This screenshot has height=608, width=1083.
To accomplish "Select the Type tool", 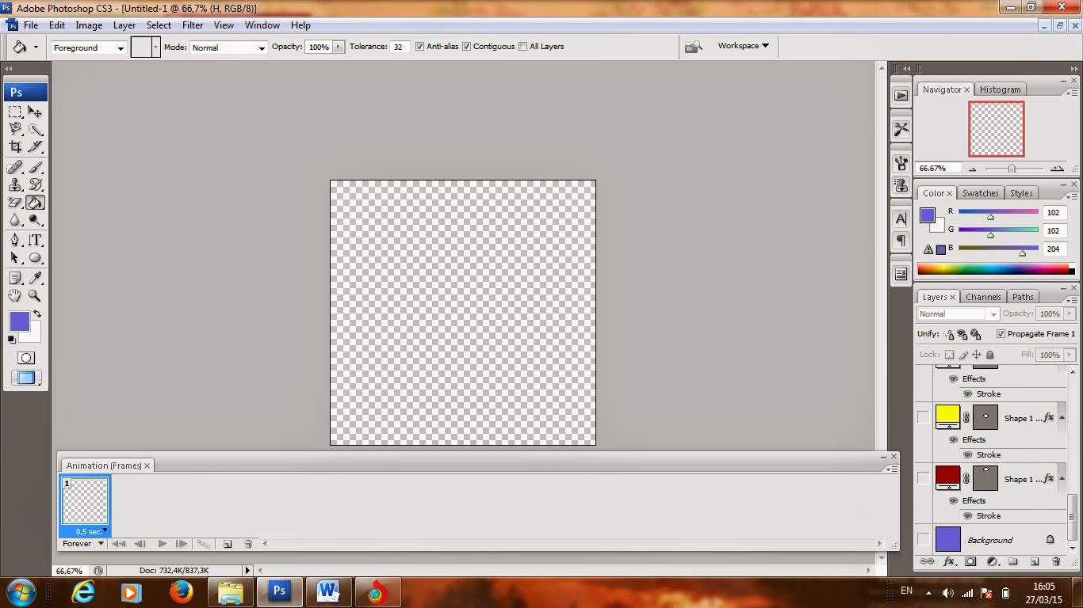I will click(35, 241).
